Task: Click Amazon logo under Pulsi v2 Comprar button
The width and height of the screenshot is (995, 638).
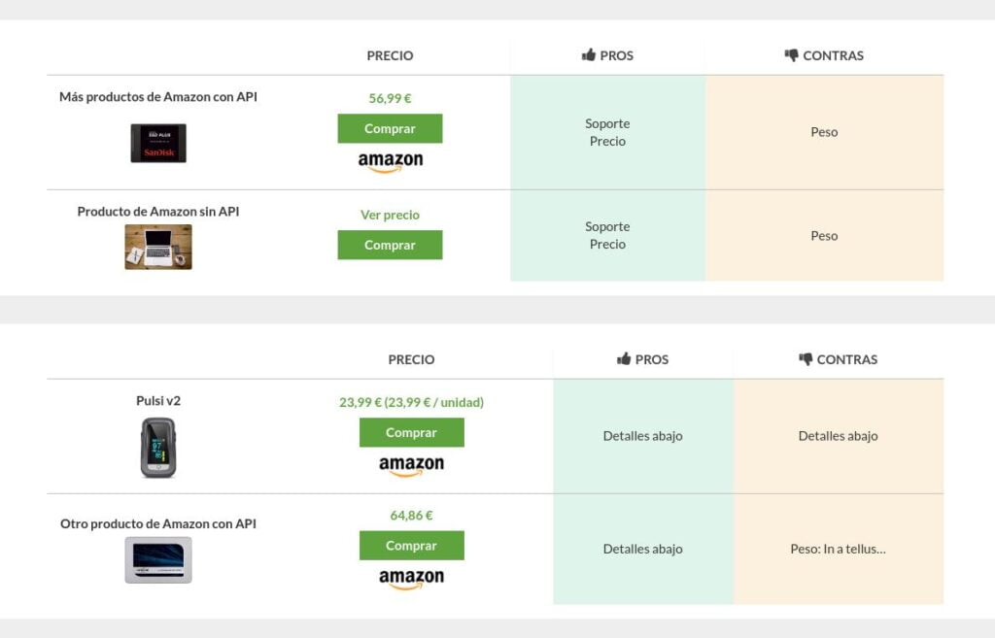Action: click(x=411, y=466)
